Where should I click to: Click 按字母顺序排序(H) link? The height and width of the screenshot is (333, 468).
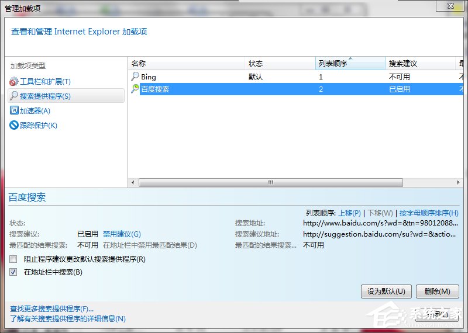click(429, 213)
